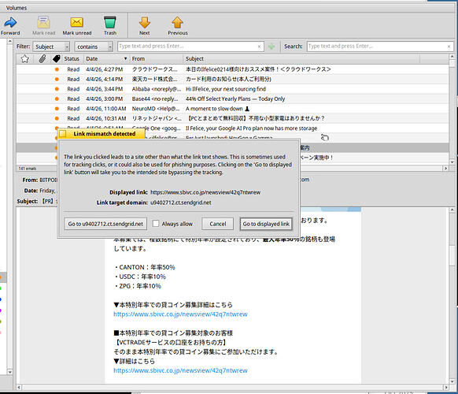Screen dimensions: 458x394
Task: Move the email to Trash
Action: point(110,23)
